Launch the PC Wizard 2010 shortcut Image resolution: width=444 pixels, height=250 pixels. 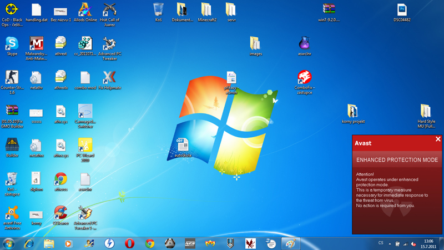coord(85,145)
